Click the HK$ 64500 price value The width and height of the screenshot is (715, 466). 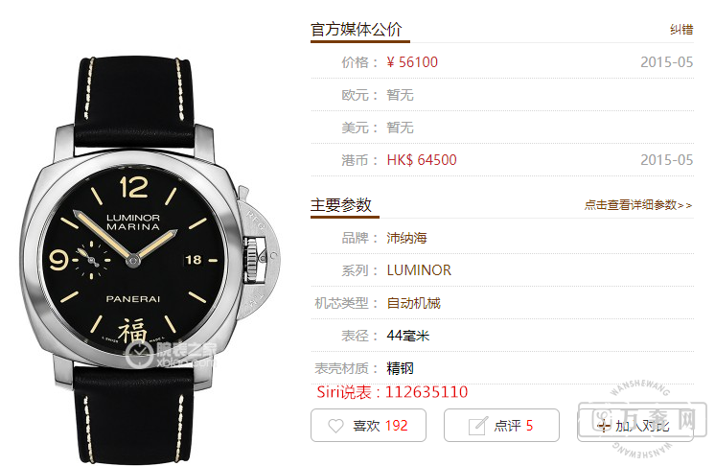coord(422,160)
